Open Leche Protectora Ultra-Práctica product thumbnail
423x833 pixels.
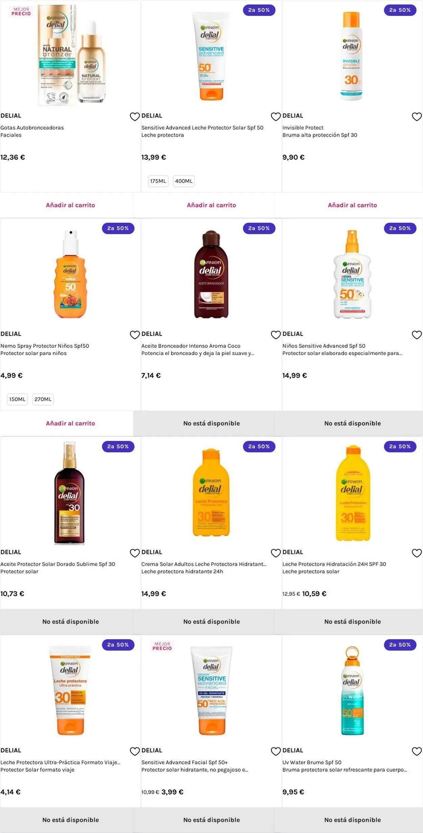point(70,691)
